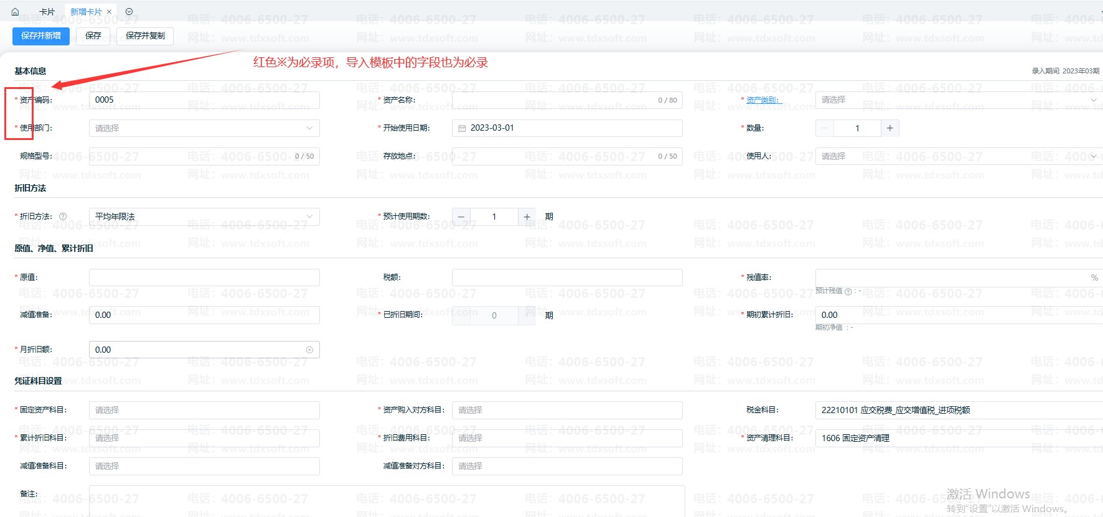Click the home icon in tab bar
This screenshot has height=517, width=1103.
pos(15,12)
